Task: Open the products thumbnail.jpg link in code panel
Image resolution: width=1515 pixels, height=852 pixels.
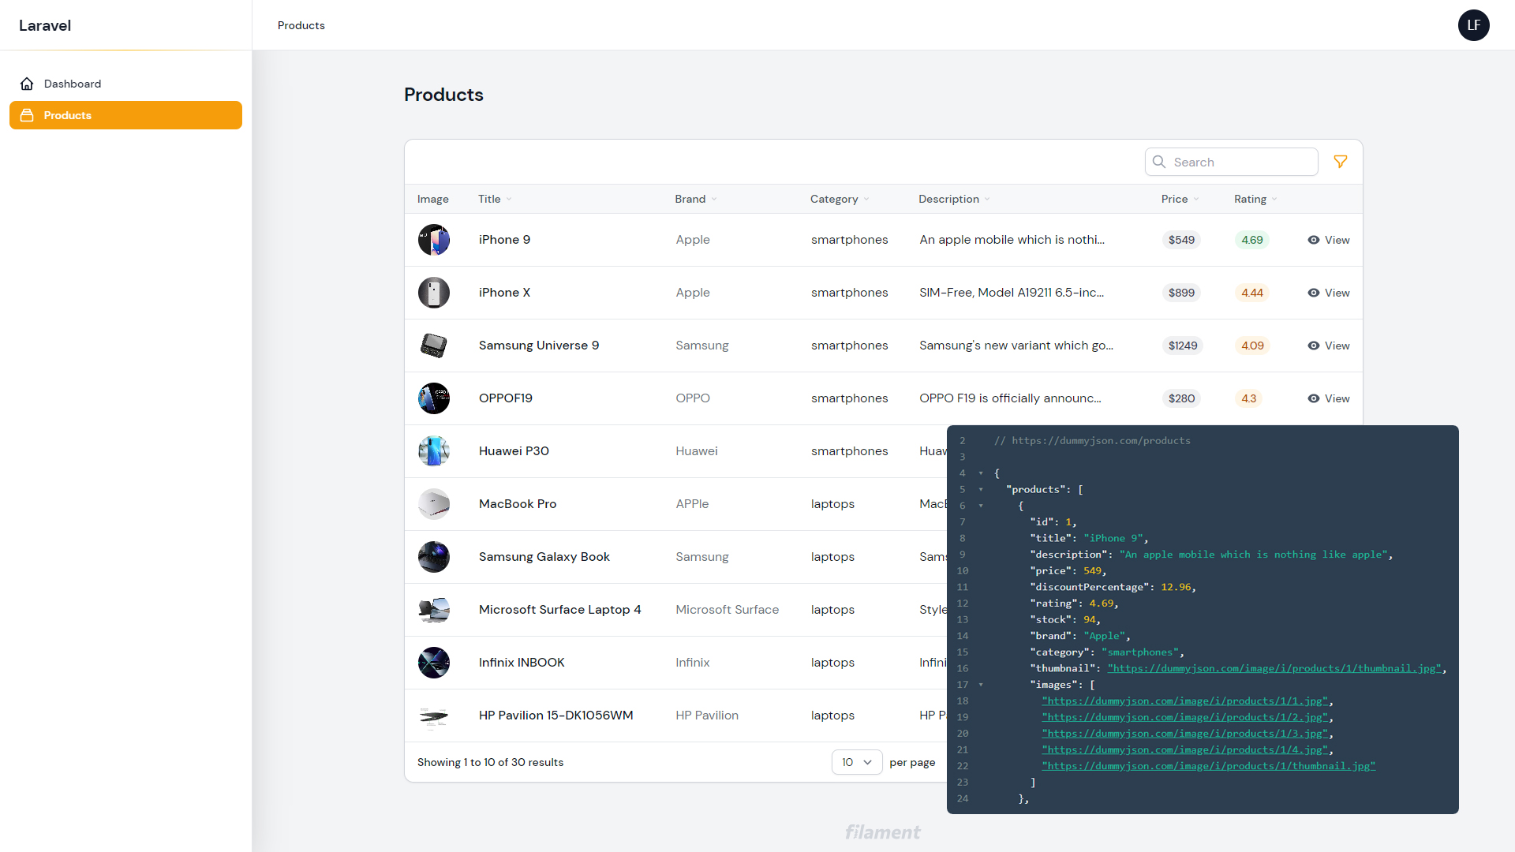Action: (1276, 668)
